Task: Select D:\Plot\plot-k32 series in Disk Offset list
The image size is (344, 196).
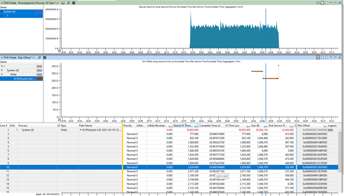Action: [21, 79]
